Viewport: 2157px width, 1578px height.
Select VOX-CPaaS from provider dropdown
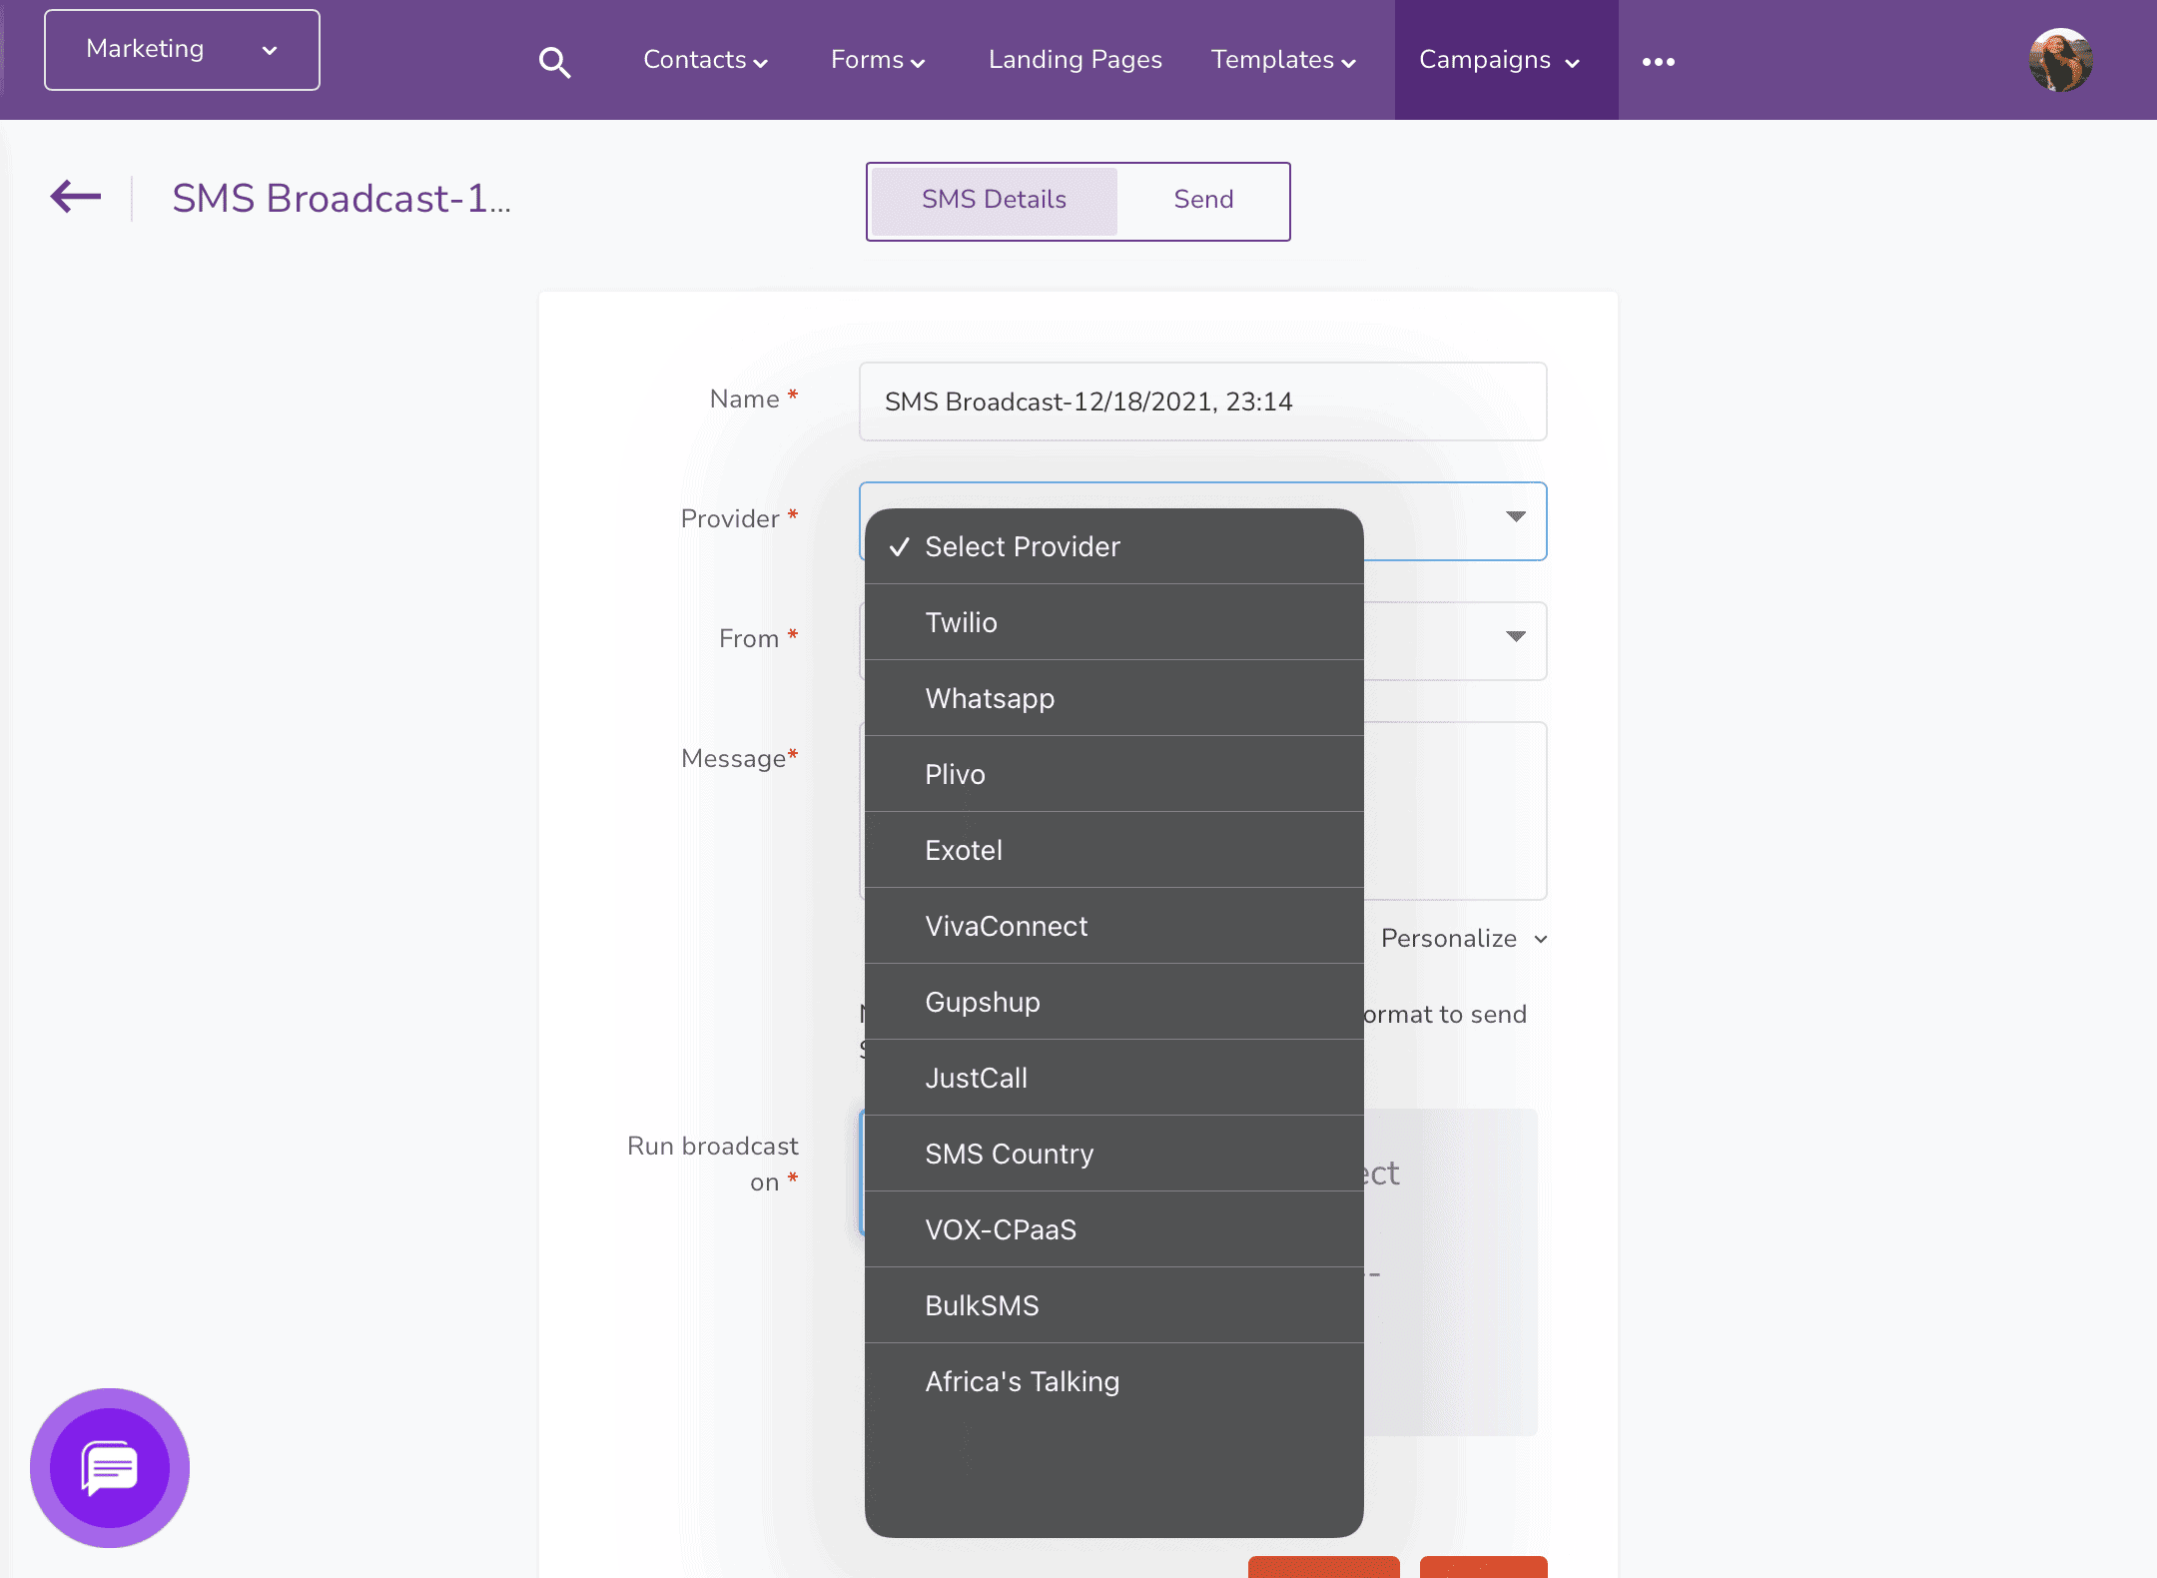[1000, 1227]
